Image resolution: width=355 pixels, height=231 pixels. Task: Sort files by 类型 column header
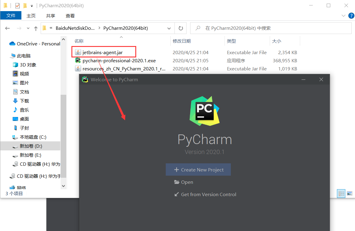coord(231,41)
